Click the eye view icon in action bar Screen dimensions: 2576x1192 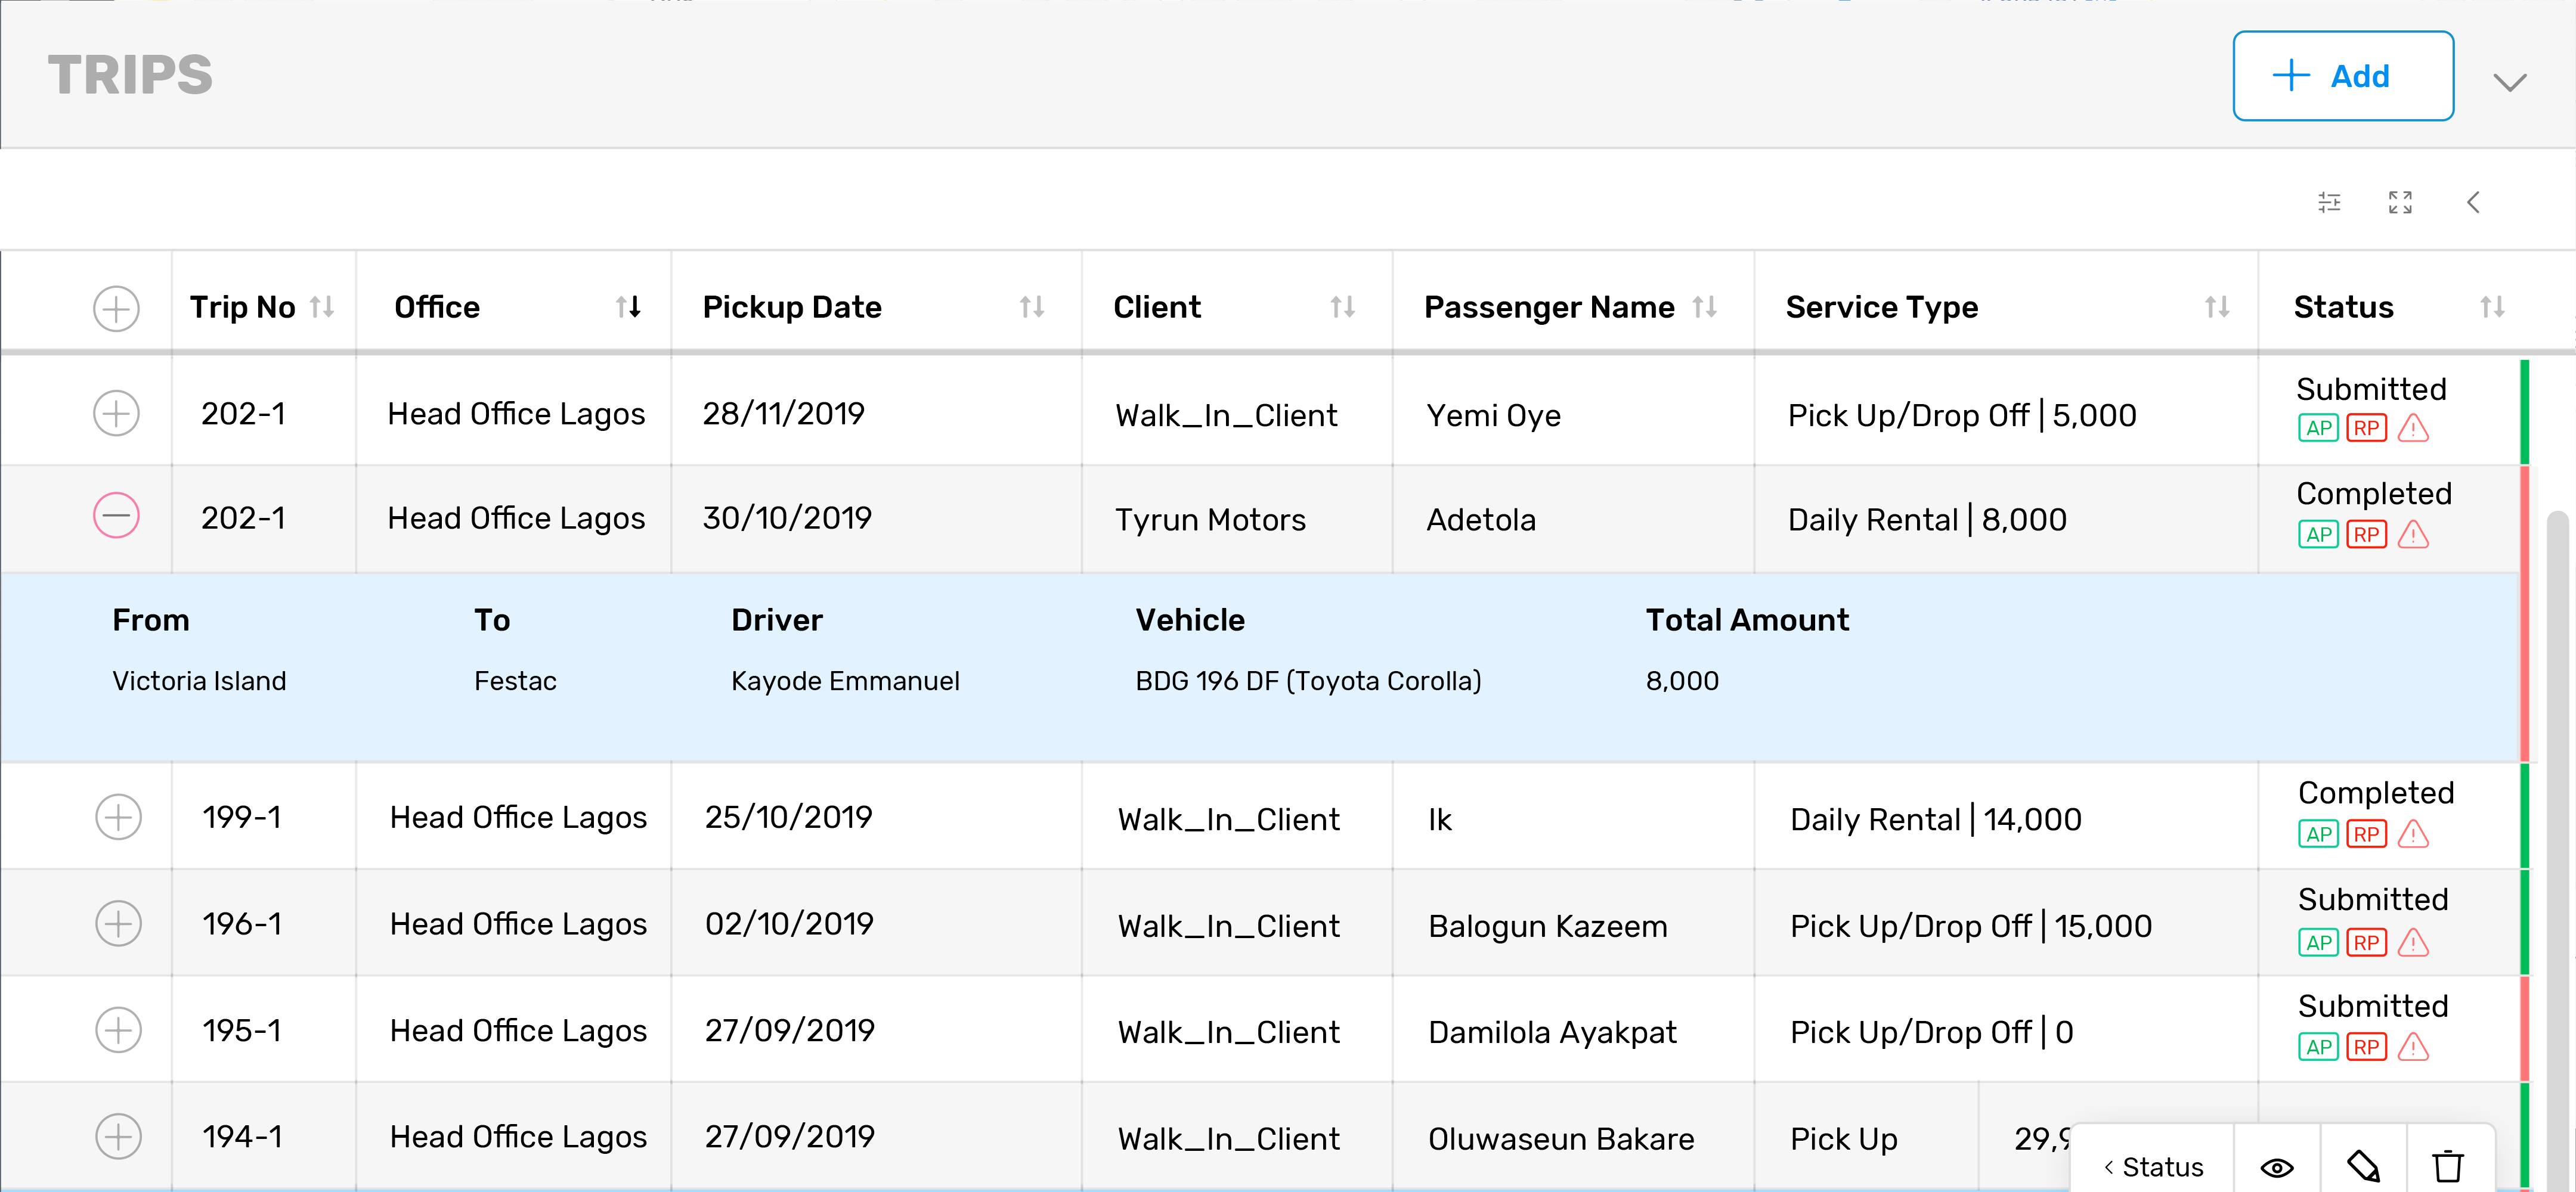[x=2277, y=1166]
